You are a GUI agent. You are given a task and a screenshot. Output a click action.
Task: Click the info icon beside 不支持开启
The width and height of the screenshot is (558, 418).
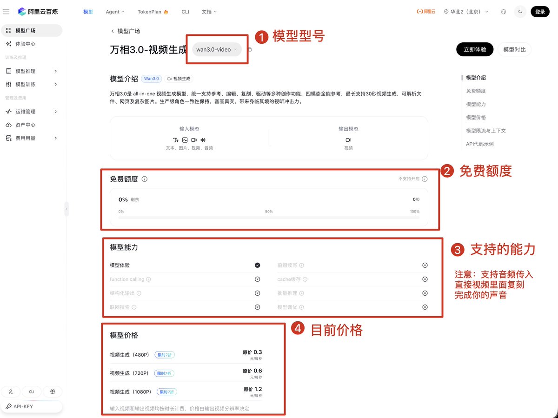pyautogui.click(x=425, y=179)
